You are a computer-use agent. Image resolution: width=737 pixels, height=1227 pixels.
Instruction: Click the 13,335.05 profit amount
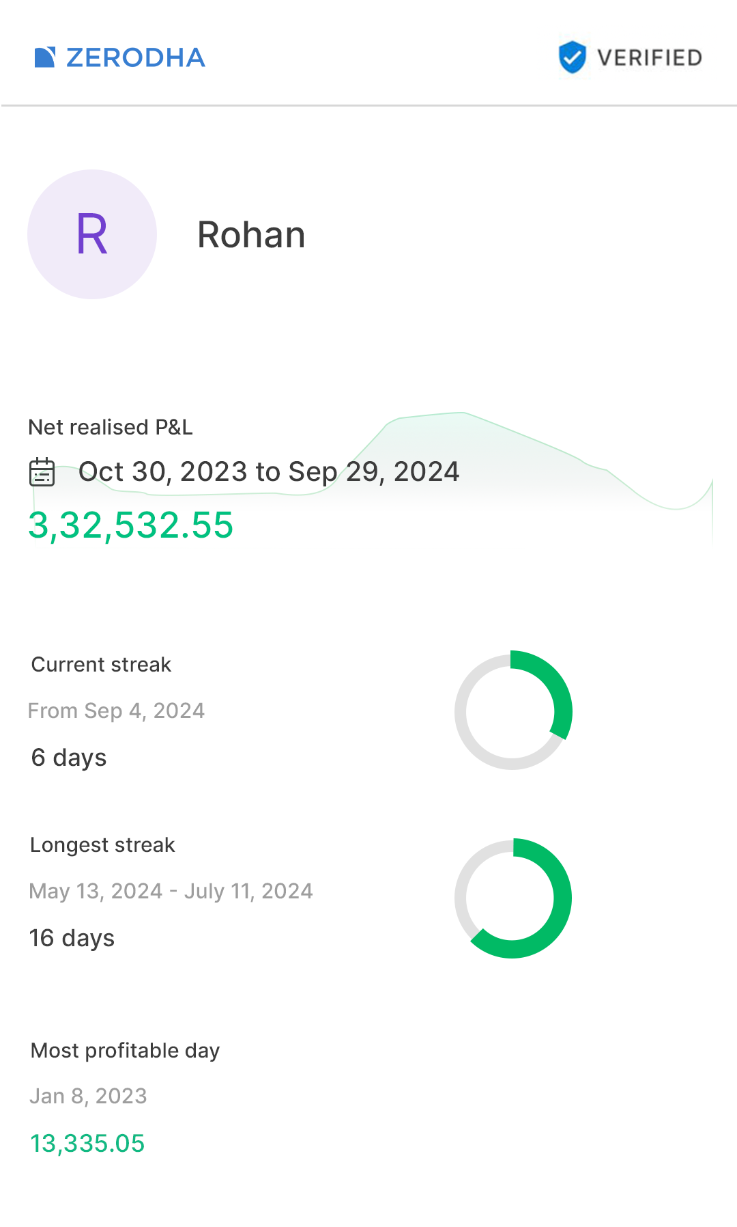coord(87,1144)
